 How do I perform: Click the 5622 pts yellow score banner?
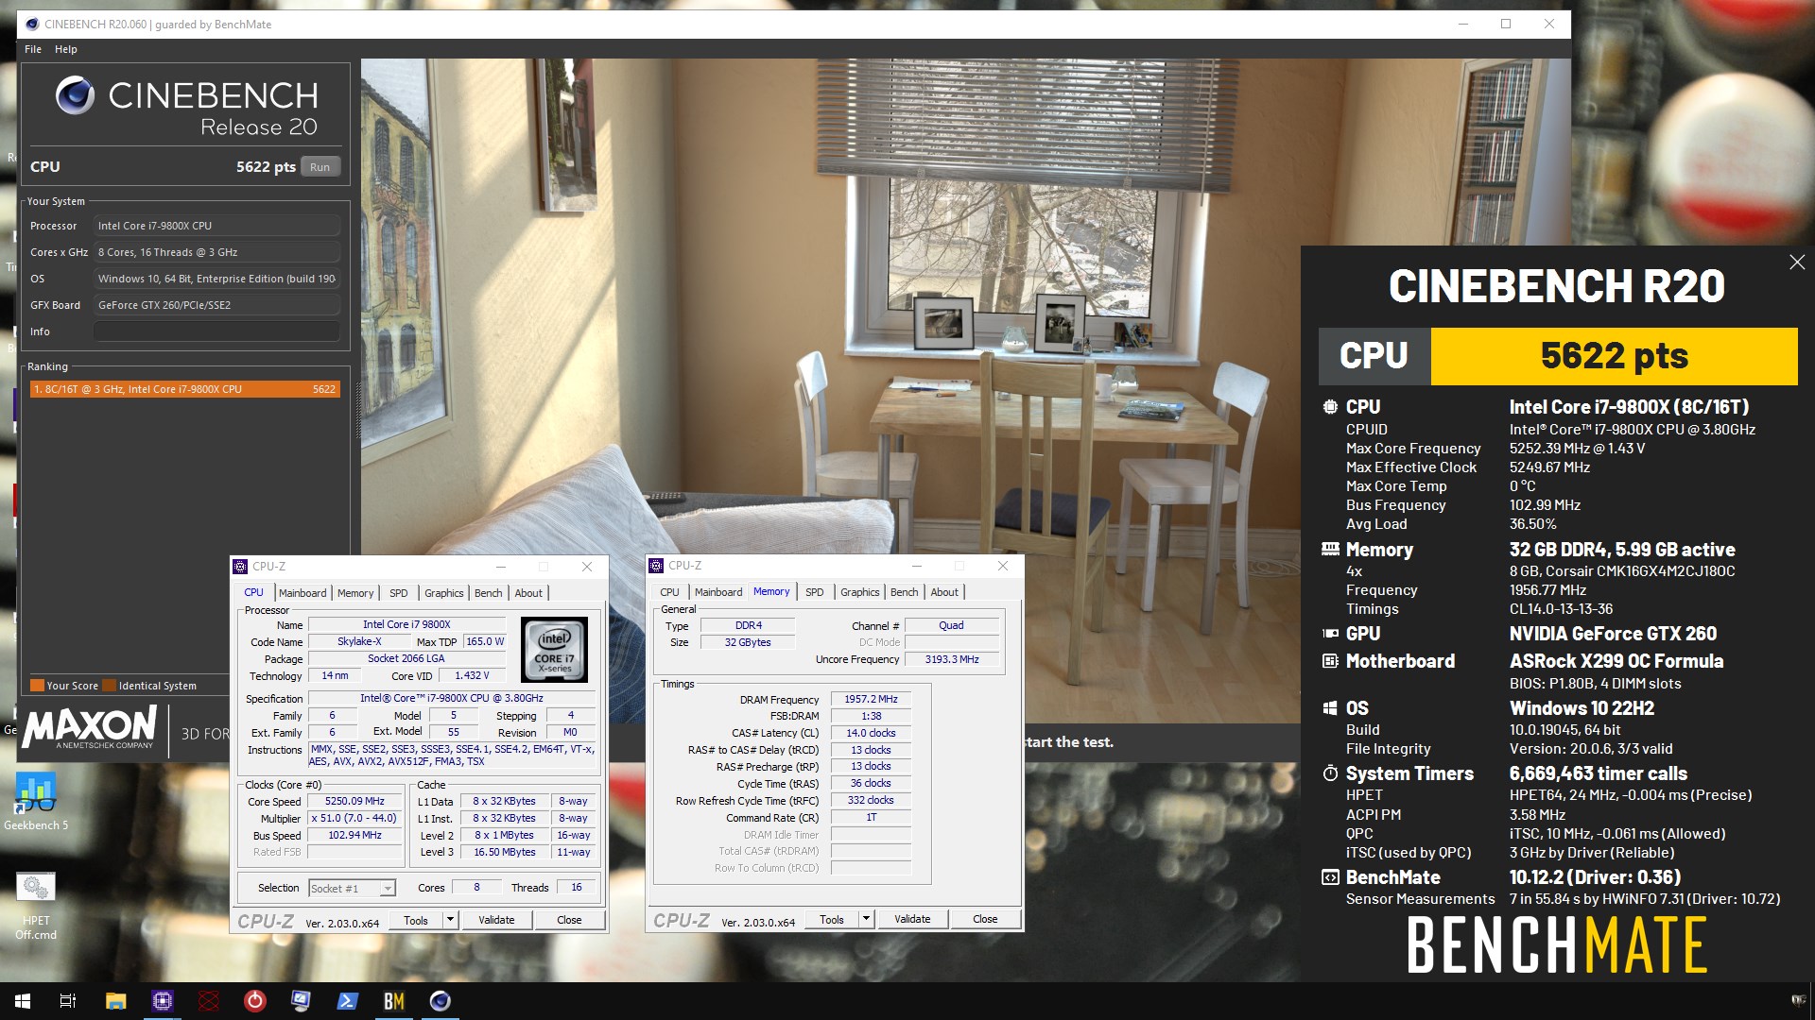(1614, 356)
